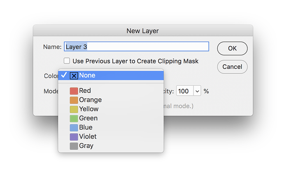Choose the Violet swatch icon

(x=74, y=137)
